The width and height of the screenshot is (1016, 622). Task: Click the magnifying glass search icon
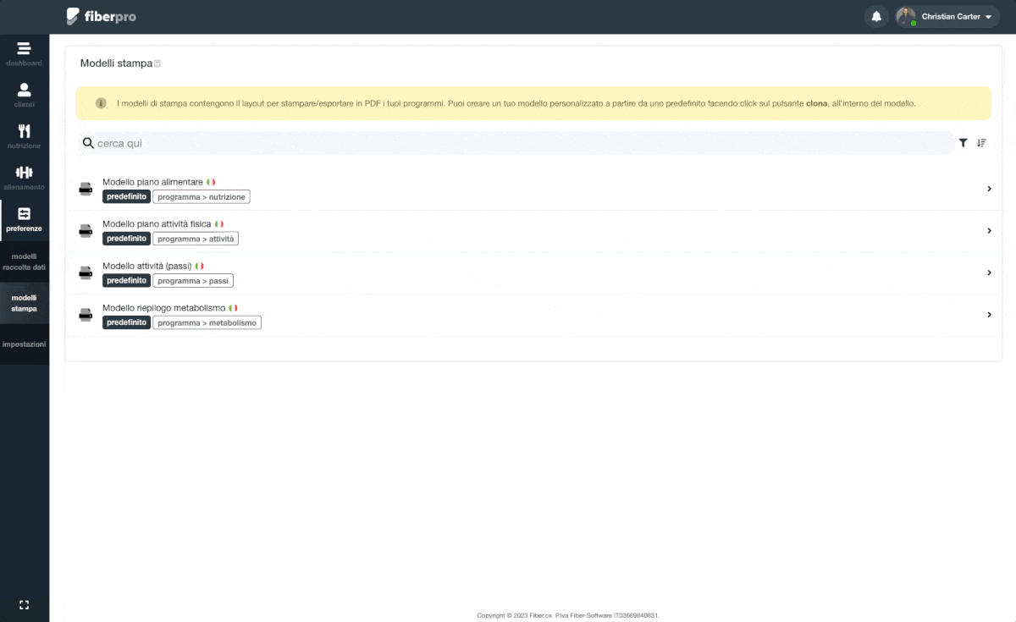(x=88, y=144)
